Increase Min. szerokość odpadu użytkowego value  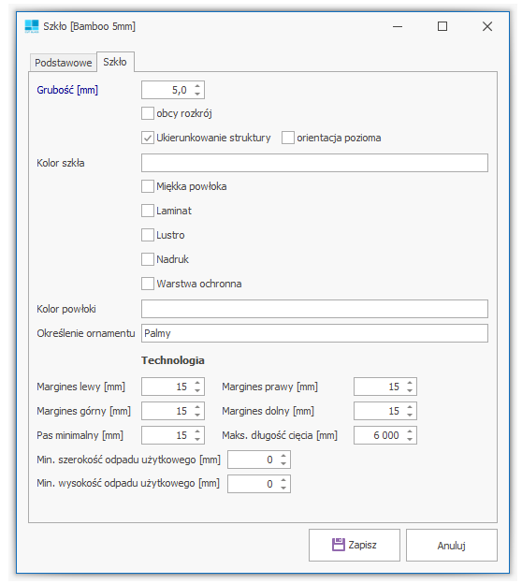point(283,456)
